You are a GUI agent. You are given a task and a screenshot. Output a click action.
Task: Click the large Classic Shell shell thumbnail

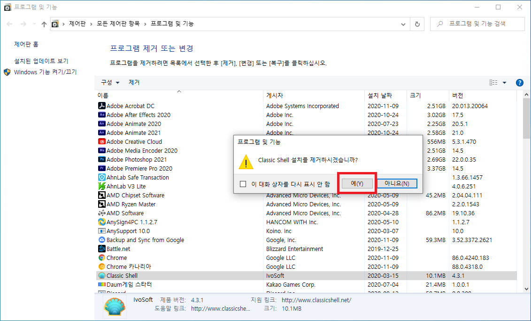coord(115,306)
